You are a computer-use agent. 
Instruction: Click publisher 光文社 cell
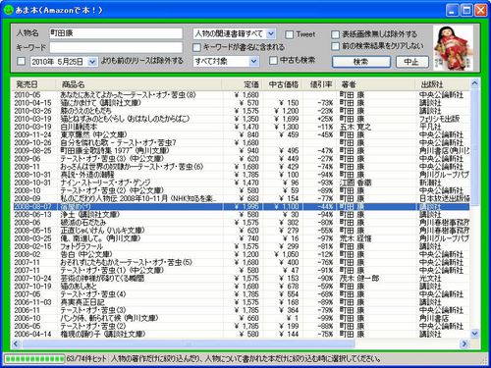(430, 278)
